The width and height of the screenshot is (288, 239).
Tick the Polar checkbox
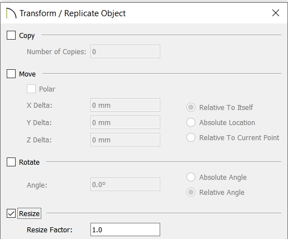(31, 89)
